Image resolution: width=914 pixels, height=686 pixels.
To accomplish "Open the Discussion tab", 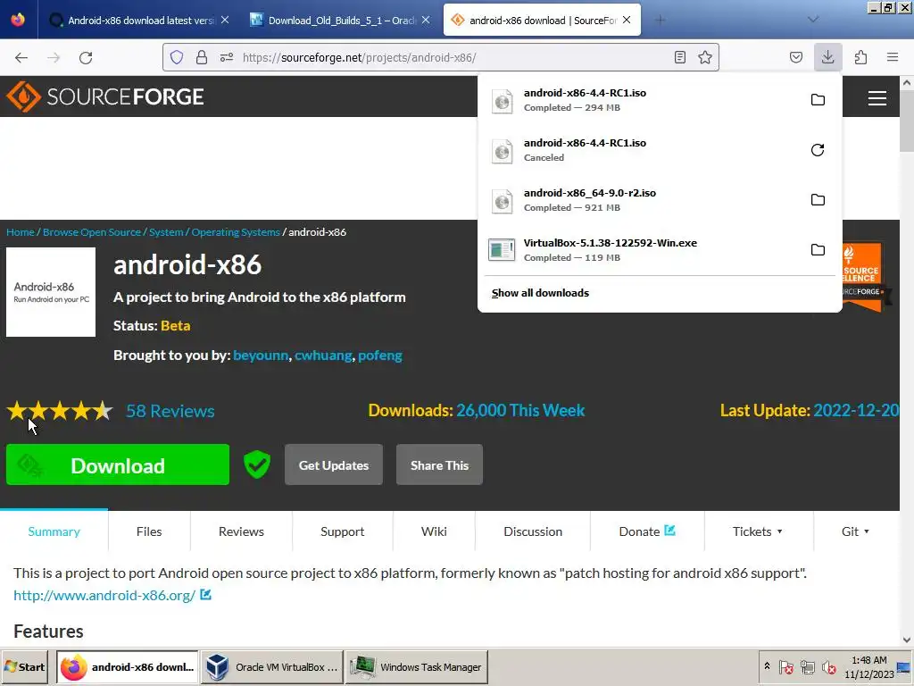I will click(533, 531).
